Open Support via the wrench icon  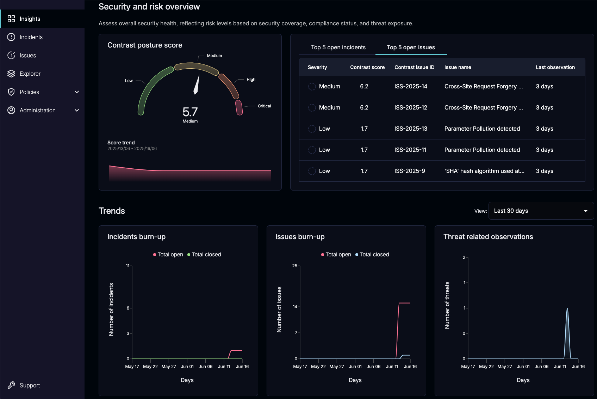tap(12, 385)
